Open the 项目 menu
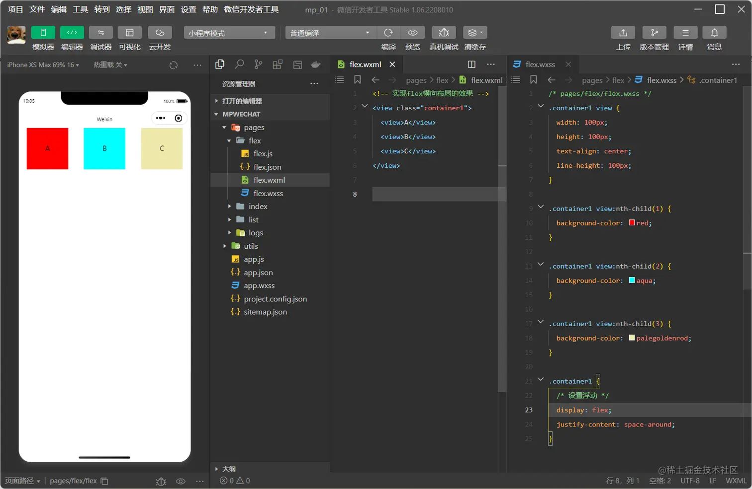 click(x=15, y=9)
